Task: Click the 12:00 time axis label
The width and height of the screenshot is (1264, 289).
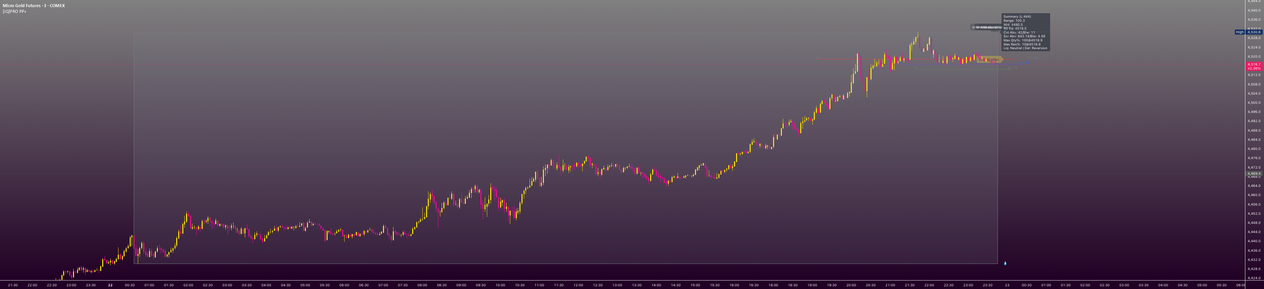Action: click(578, 285)
